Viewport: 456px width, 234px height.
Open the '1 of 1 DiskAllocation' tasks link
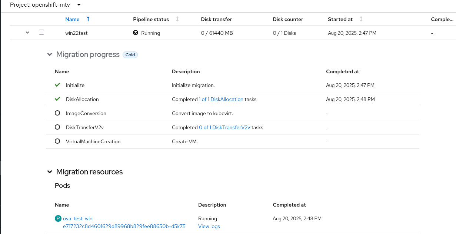click(221, 99)
